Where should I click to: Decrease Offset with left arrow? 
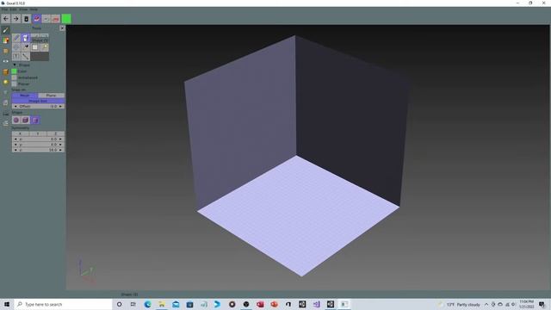click(x=15, y=106)
